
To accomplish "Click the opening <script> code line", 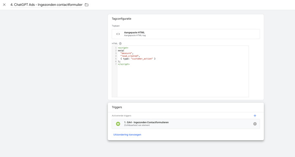I will tap(123, 48).
